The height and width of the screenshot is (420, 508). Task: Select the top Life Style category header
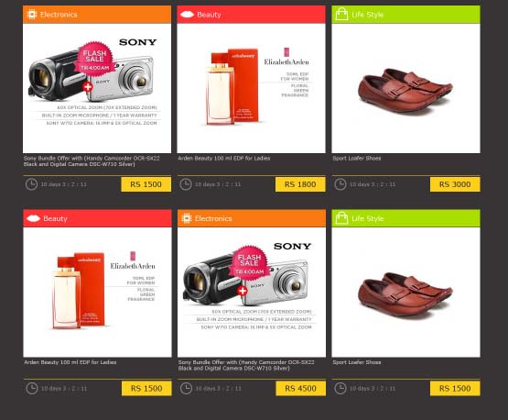point(405,15)
